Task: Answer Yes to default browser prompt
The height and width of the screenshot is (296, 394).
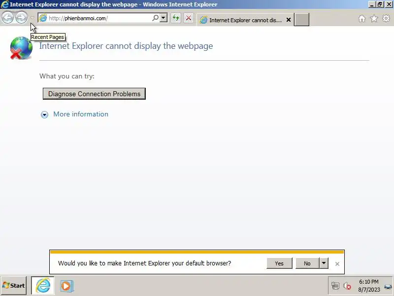Action: click(x=279, y=263)
